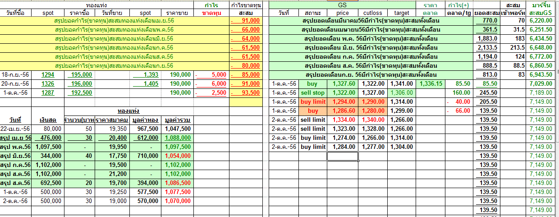Select the loss cell 6,000
The width and height of the screenshot is (559, 217).
tap(211, 84)
